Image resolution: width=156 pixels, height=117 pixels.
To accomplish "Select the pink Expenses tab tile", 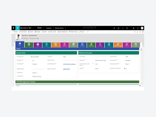I will point(65,45).
